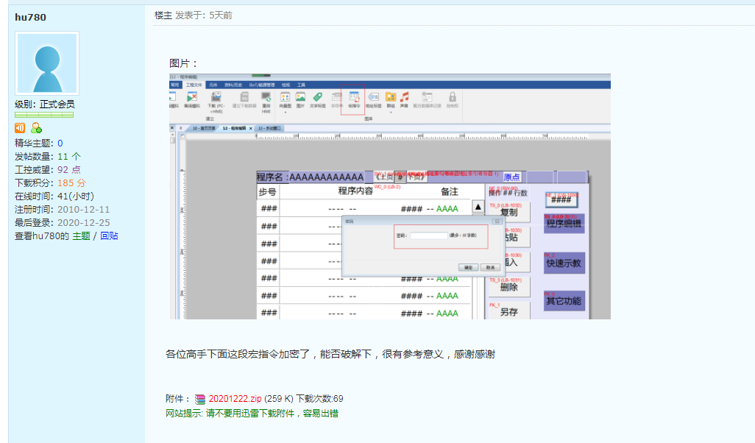Click the orange message icon under the avatar
Image resolution: width=755 pixels, height=443 pixels.
[x=20, y=129]
